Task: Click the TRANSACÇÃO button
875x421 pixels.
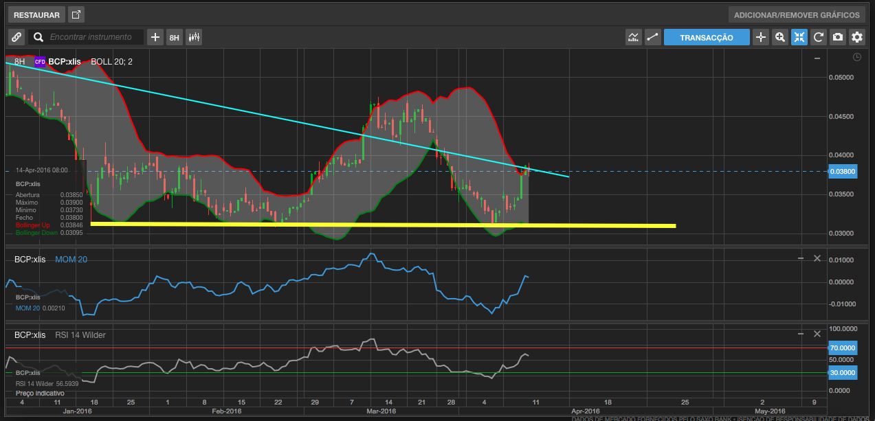Action: 706,37
